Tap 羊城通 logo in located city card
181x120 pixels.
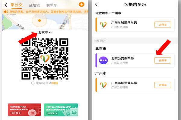103,25
